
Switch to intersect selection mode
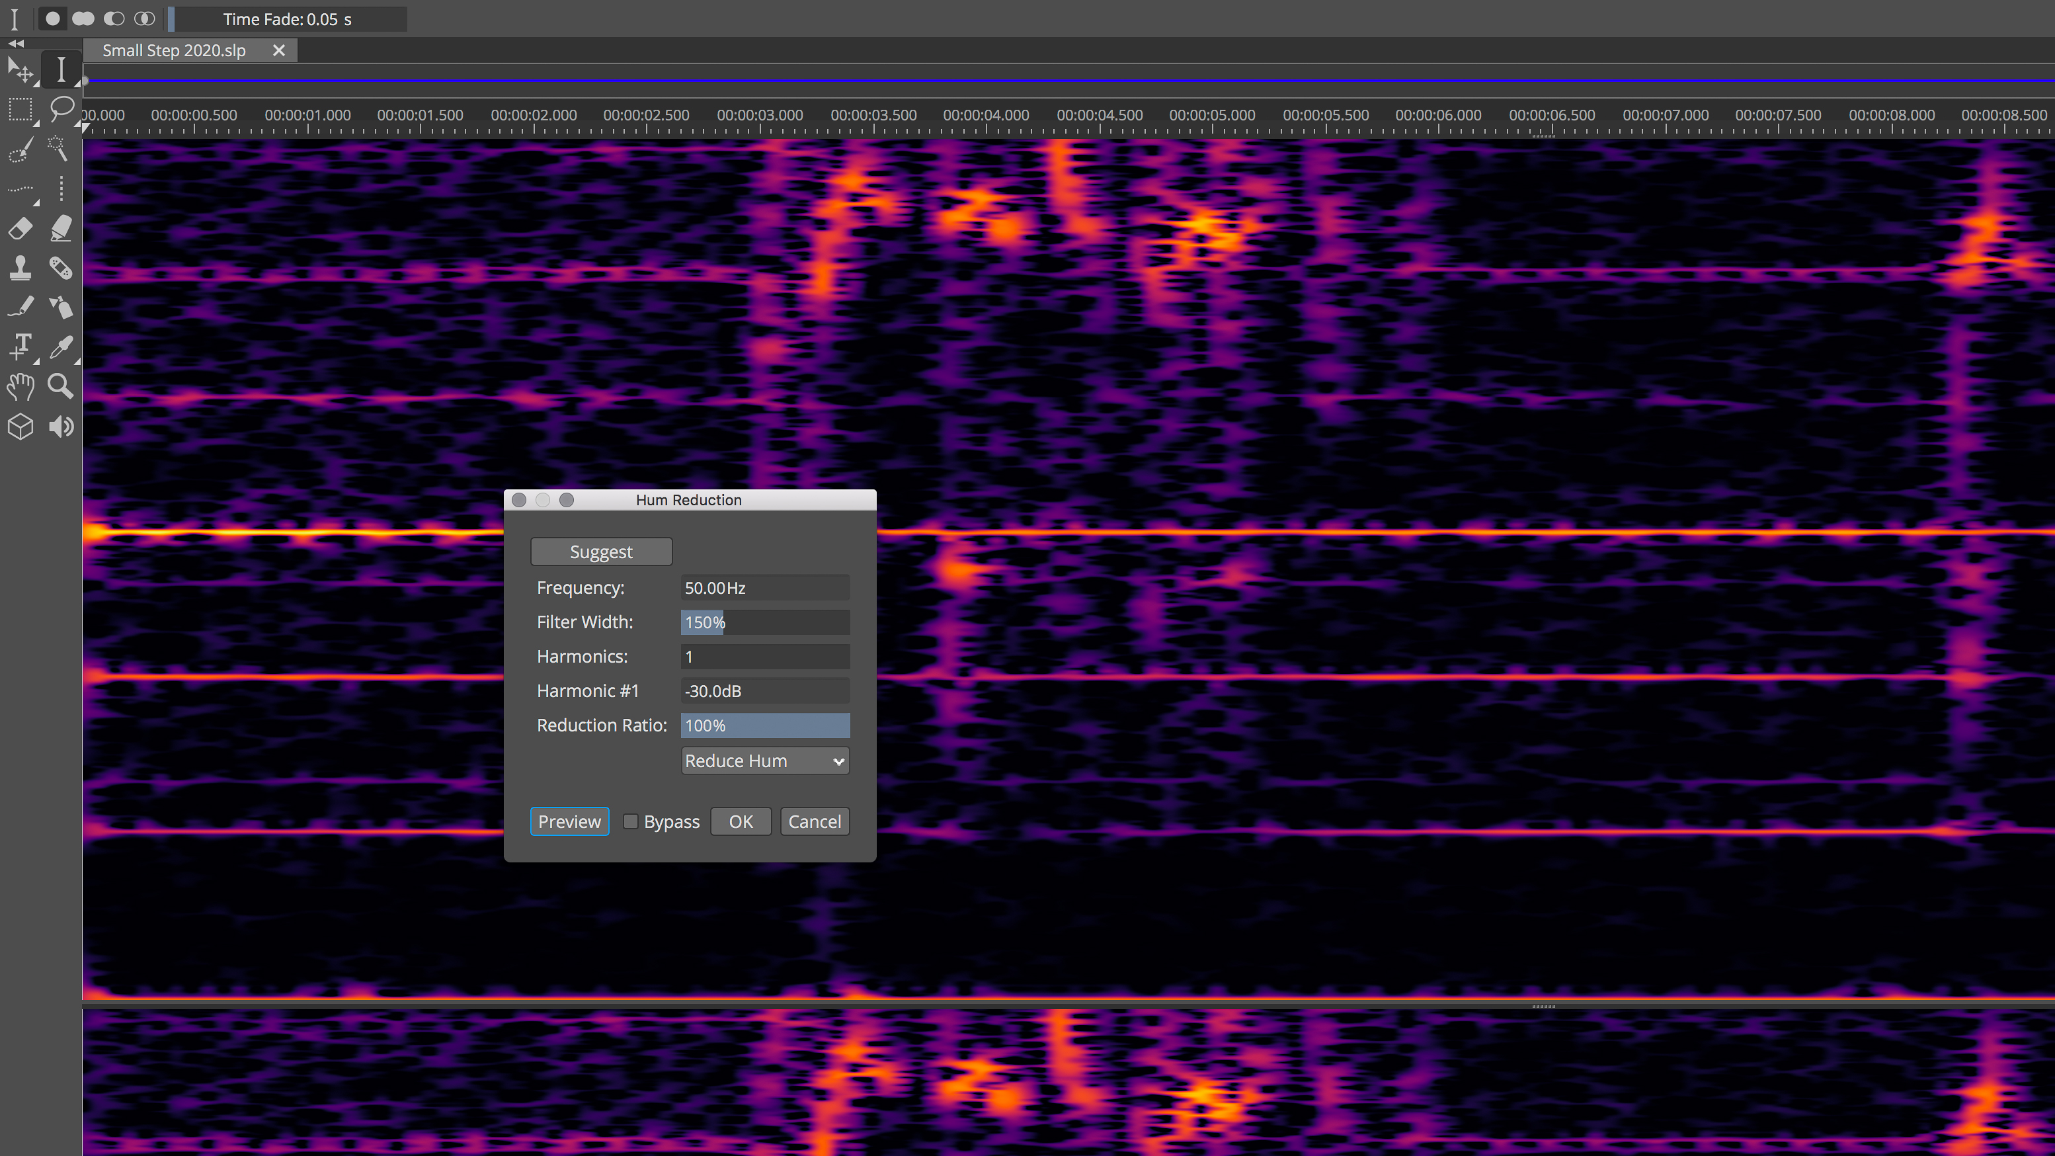pos(144,19)
